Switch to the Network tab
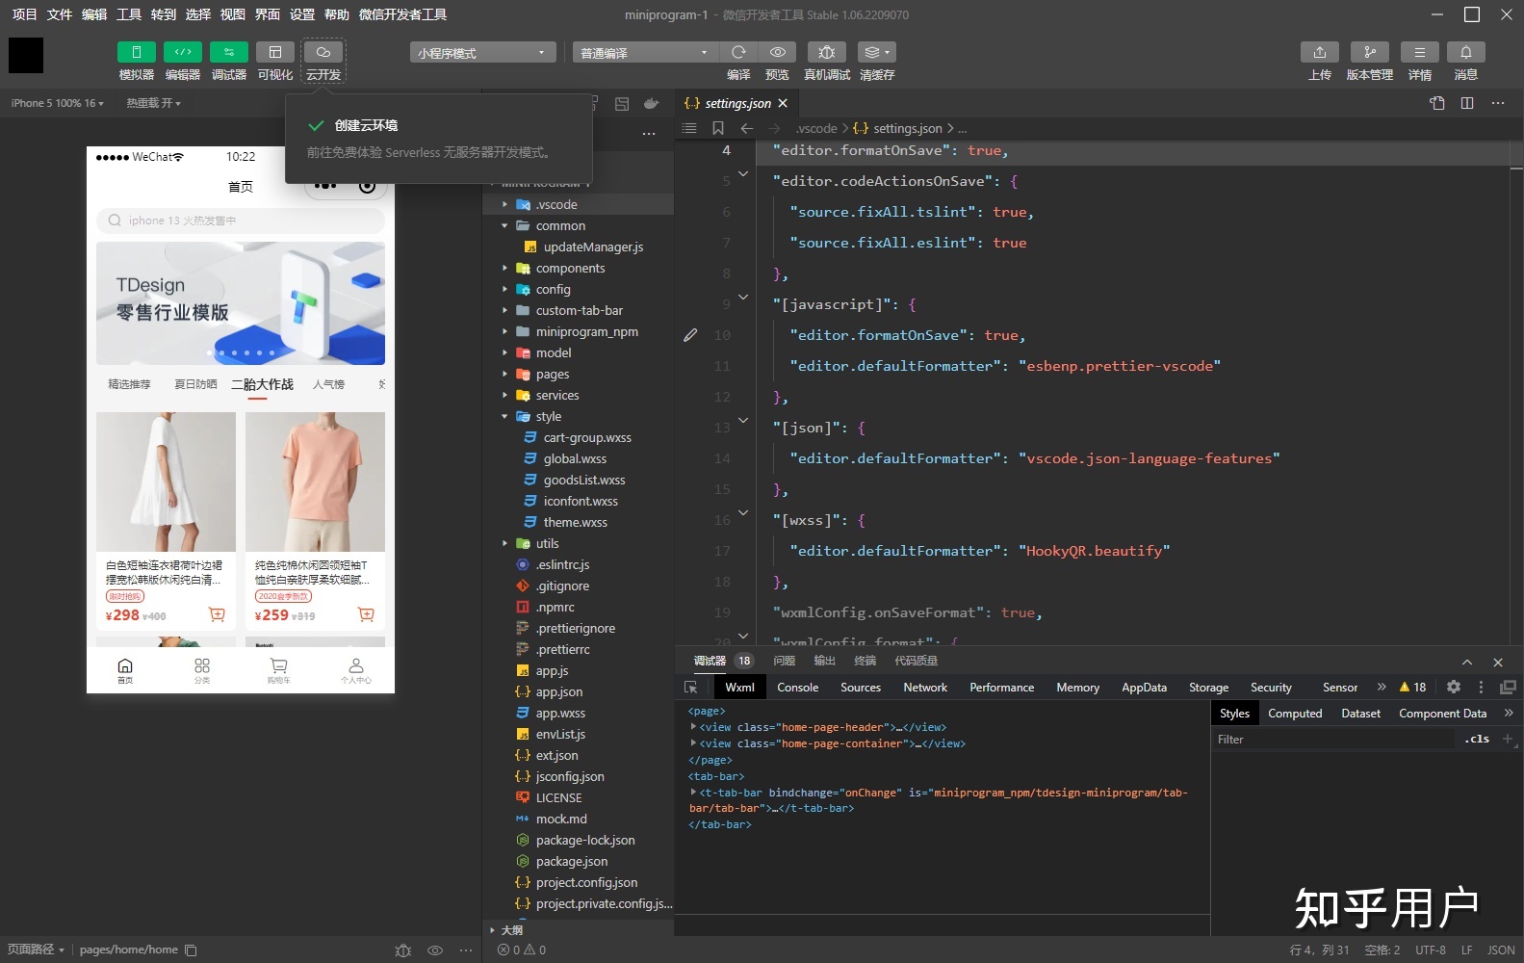 [x=925, y=688]
